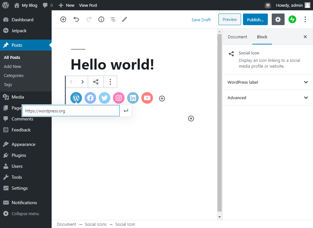Open Appearance in the admin menu
Viewport: 313px width, 228px height.
pos(23,144)
